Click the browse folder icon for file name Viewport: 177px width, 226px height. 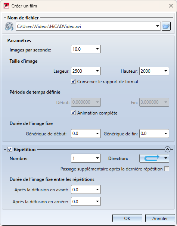[166, 26]
